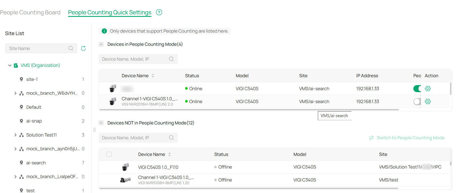The height and width of the screenshot is (193, 461).
Task: Disable People Counting toggle for first device
Action: (417, 88)
